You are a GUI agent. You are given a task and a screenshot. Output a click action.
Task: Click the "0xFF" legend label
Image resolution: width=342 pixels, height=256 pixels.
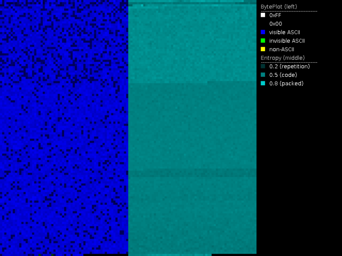[275, 15]
